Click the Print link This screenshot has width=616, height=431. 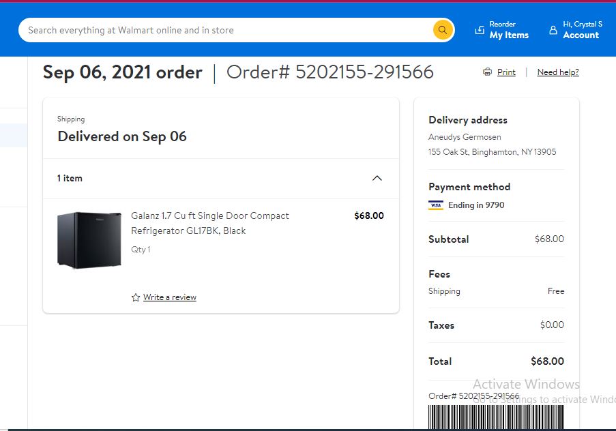click(x=506, y=72)
